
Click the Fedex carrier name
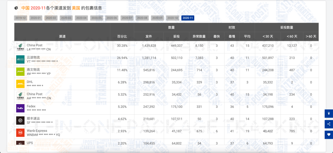[31, 106]
